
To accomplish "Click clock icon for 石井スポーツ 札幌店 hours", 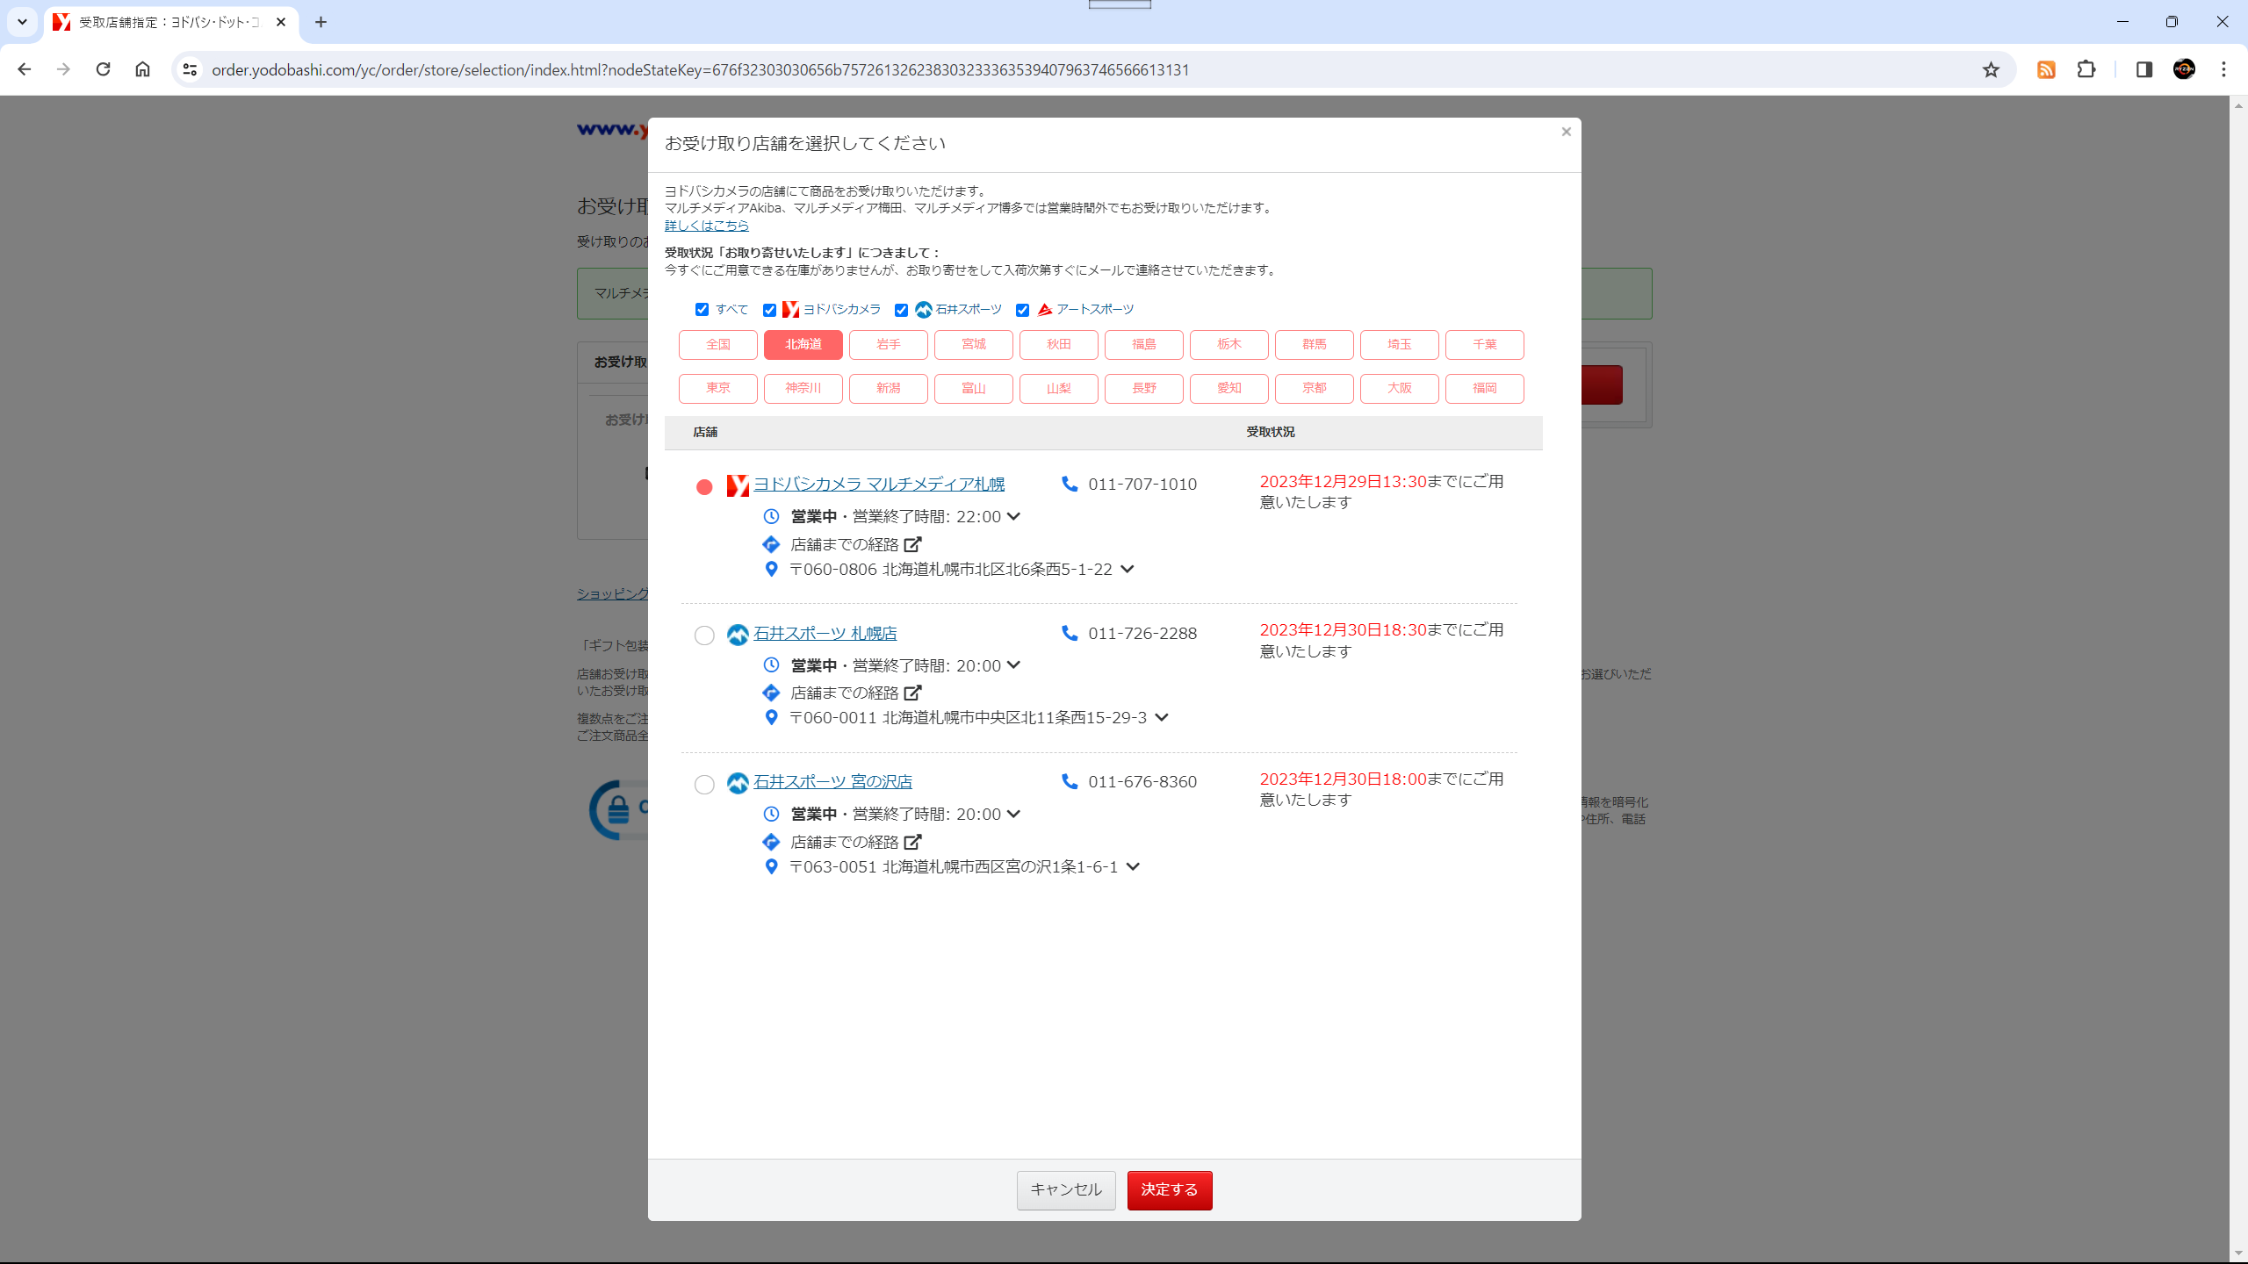I will tap(771, 665).
